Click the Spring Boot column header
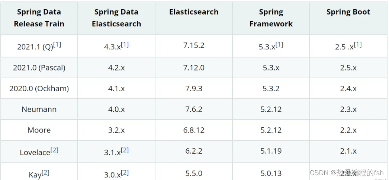 [348, 12]
